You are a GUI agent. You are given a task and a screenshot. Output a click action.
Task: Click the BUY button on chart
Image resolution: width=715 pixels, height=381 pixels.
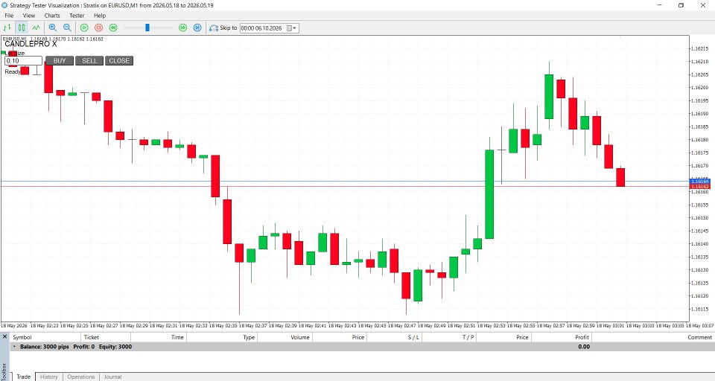pyautogui.click(x=60, y=60)
